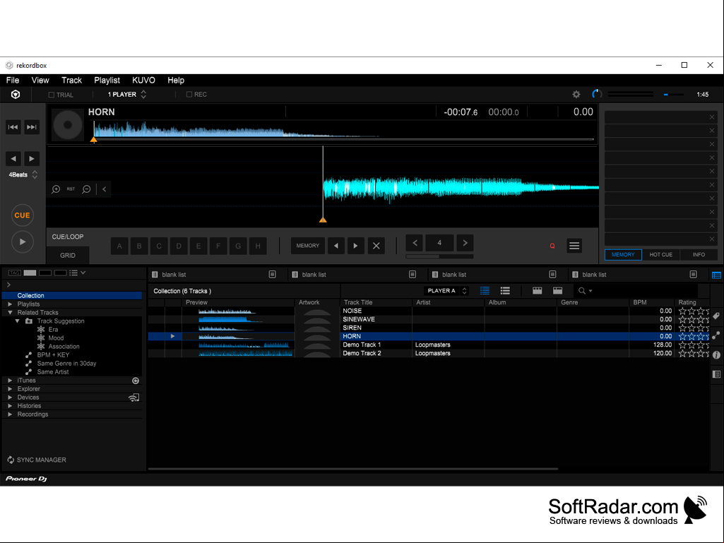Jump forward by 4Beats
The height and width of the screenshot is (543, 724).
pos(32,158)
